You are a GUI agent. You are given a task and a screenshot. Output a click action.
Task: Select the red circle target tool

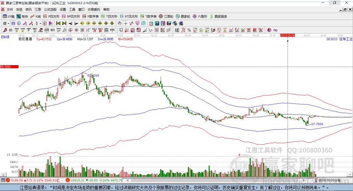click(70, 30)
